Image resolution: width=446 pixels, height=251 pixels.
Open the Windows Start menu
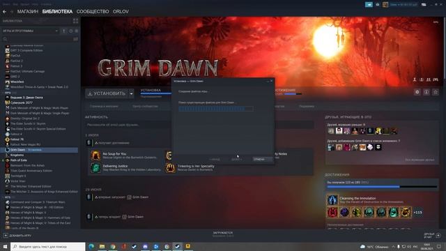[x=5, y=246]
